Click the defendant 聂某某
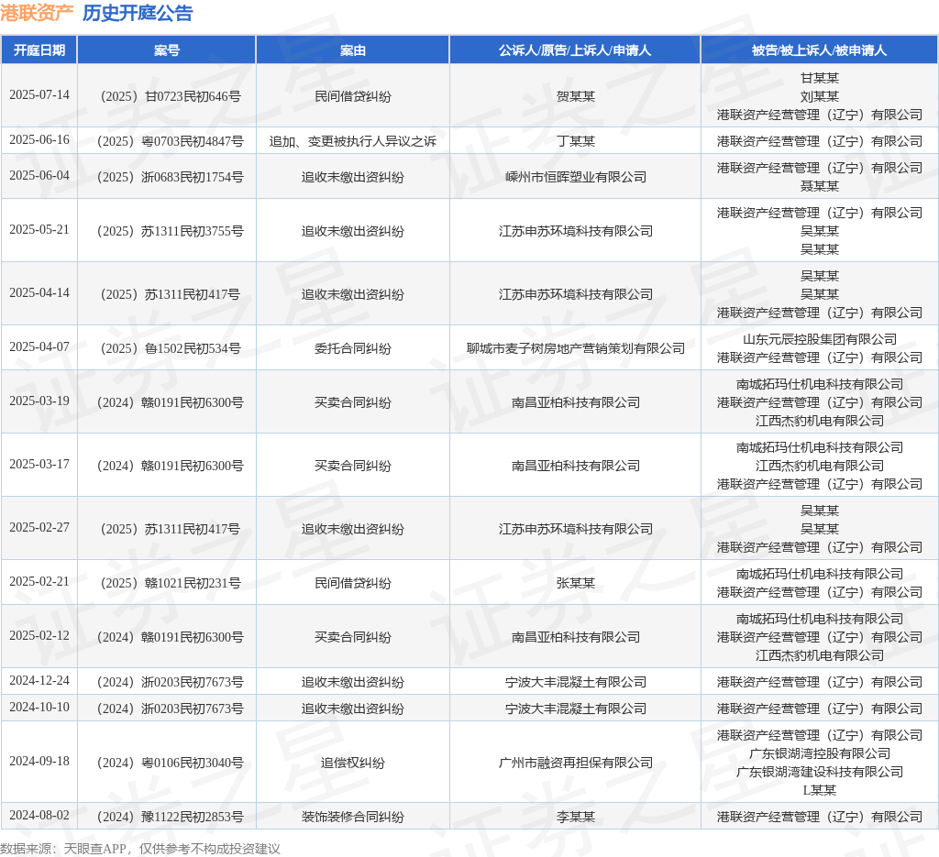 pyautogui.click(x=819, y=186)
